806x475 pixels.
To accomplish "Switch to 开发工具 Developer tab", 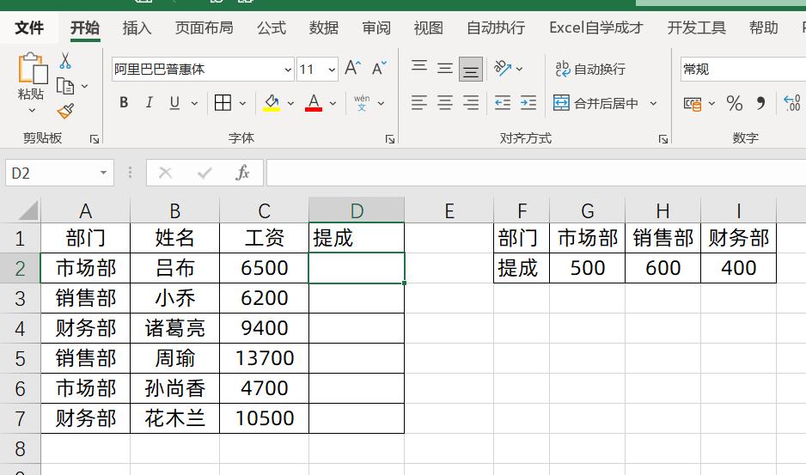I will tap(696, 27).
